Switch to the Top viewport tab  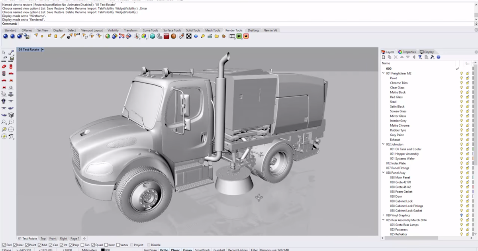pyautogui.click(x=43, y=239)
